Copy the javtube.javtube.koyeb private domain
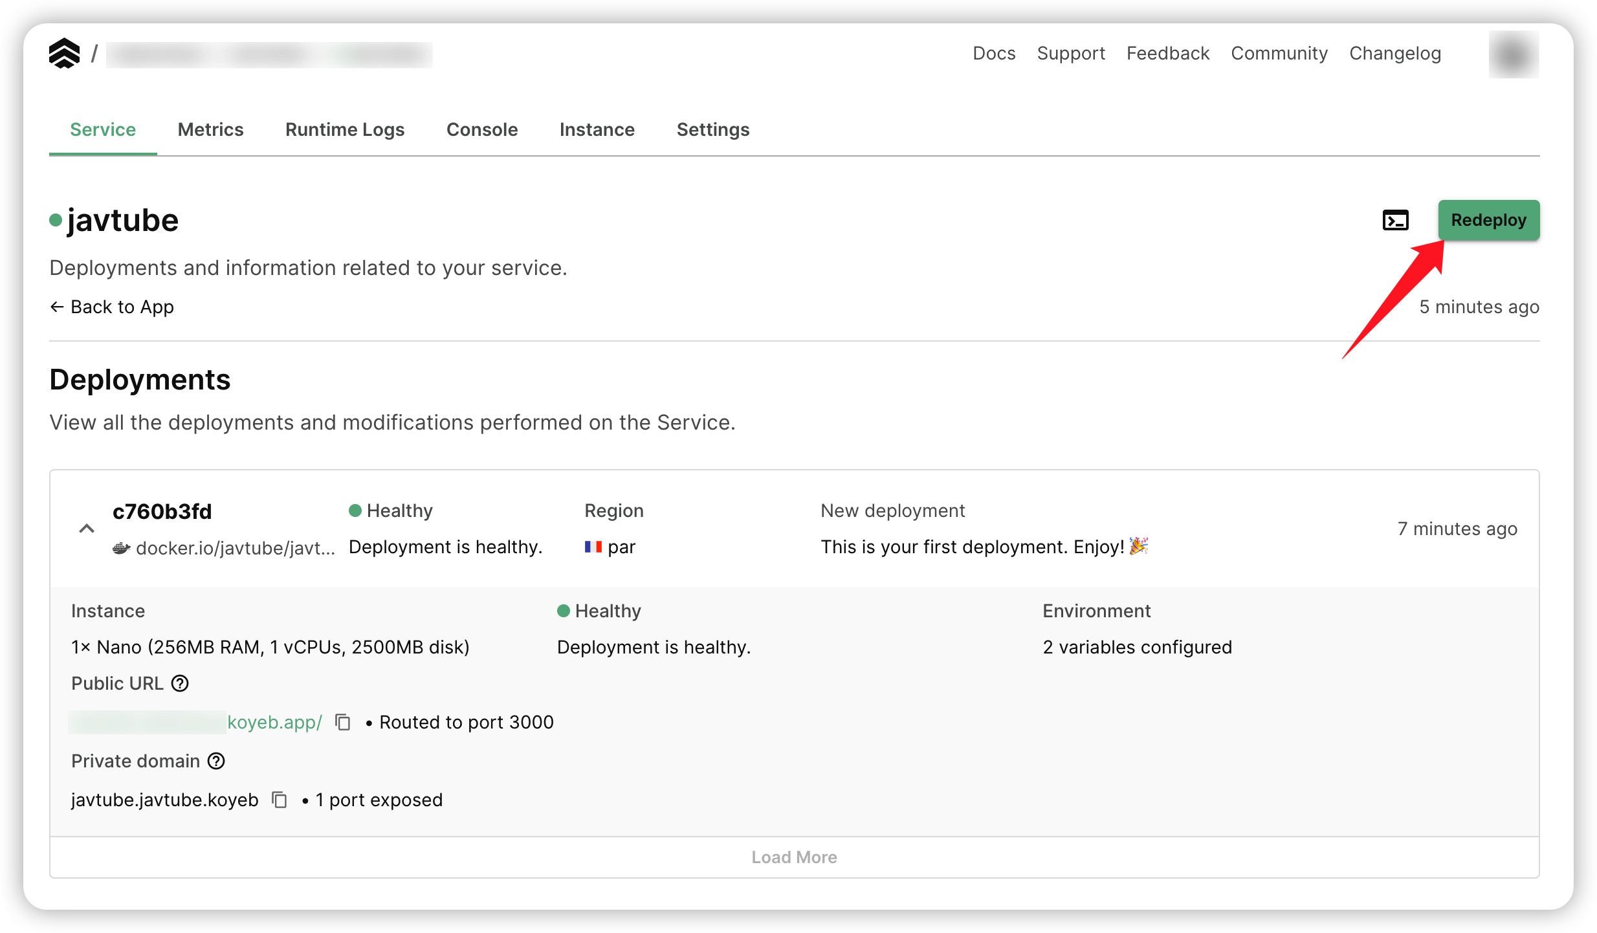This screenshot has width=1597, height=933. pyautogui.click(x=280, y=800)
